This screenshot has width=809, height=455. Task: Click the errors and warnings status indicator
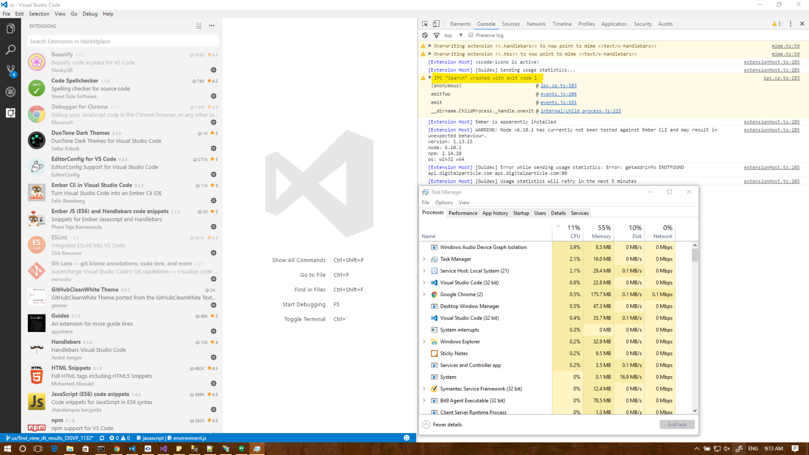tap(120, 438)
